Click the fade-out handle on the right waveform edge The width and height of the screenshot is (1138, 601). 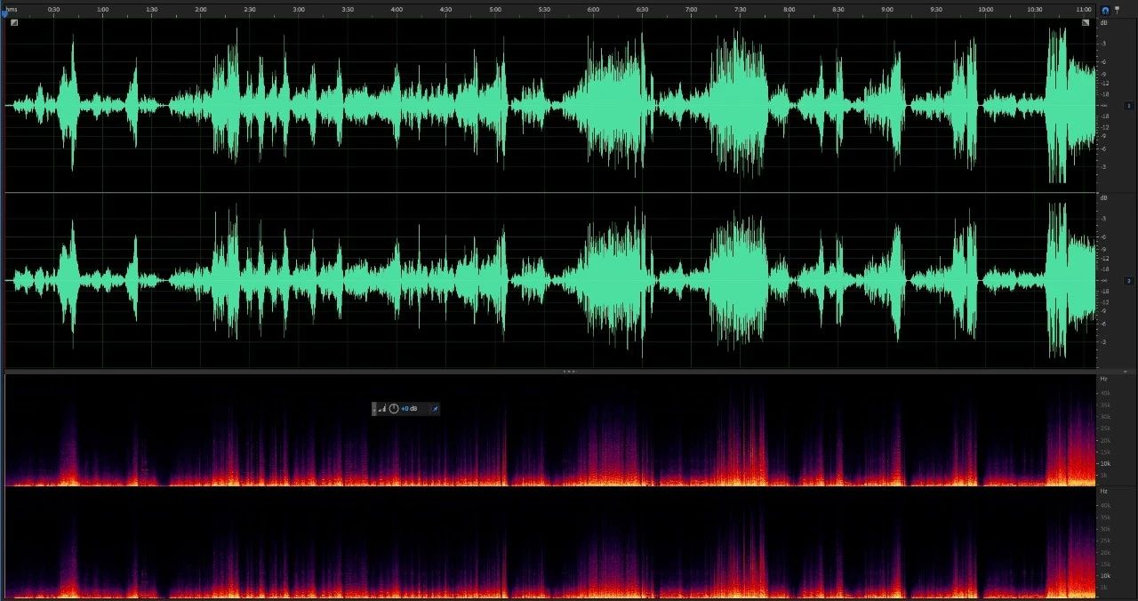click(x=1086, y=22)
